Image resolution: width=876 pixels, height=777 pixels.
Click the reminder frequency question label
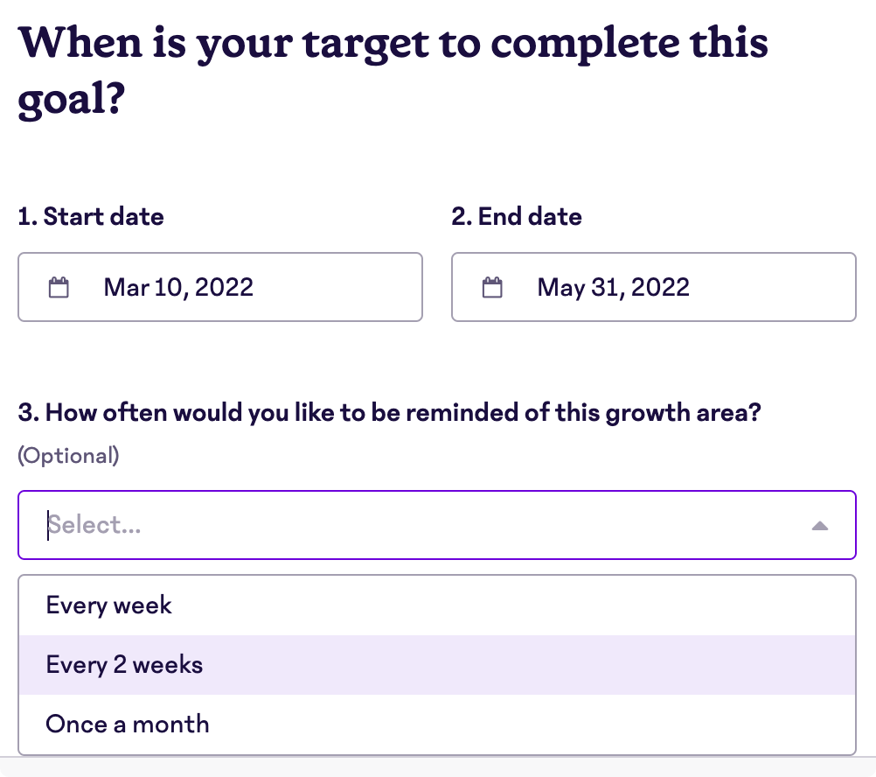click(389, 412)
